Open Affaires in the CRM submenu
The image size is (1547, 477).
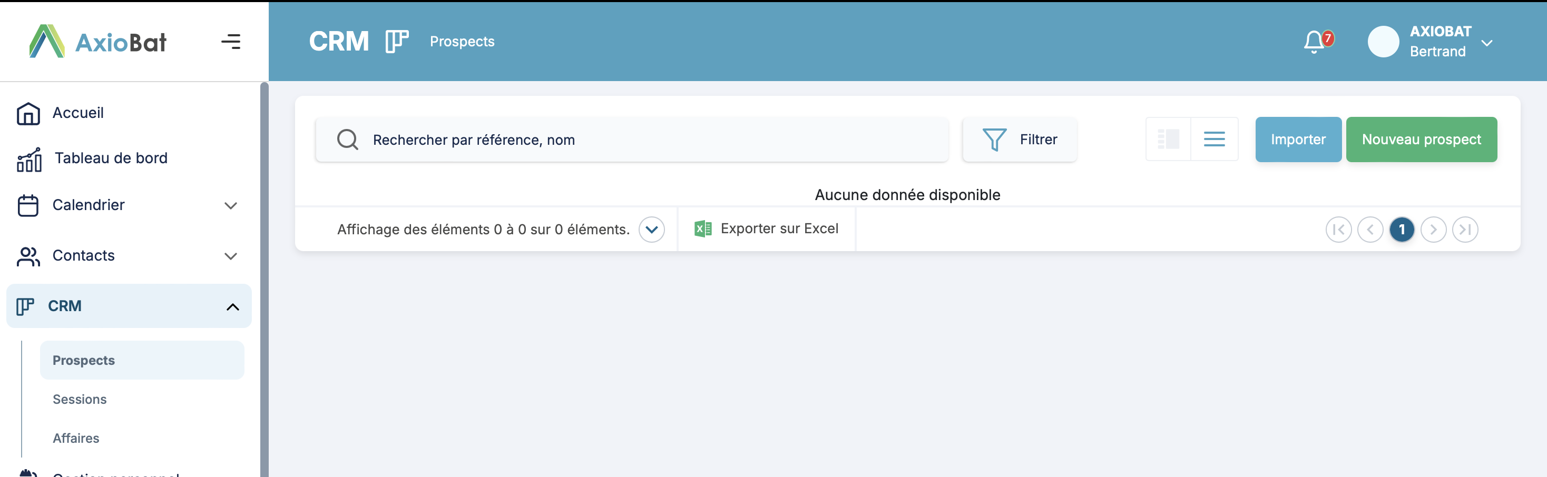pyautogui.click(x=76, y=438)
